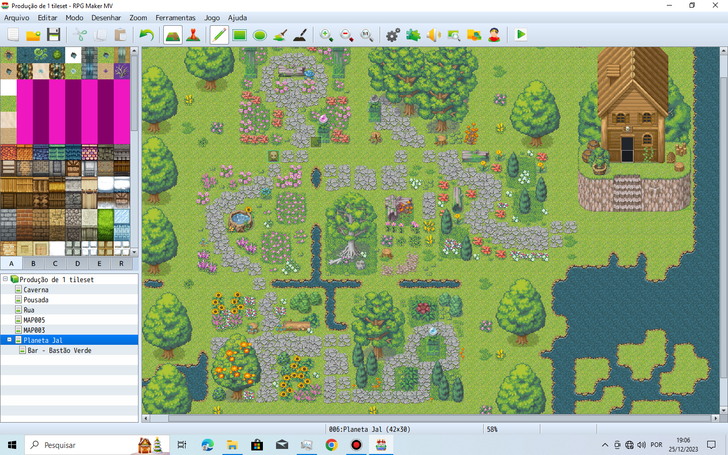
Task: Select the Ellipse drawing tool
Action: coord(260,35)
